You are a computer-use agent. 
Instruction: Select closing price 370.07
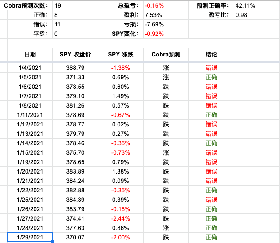[x=75, y=237]
